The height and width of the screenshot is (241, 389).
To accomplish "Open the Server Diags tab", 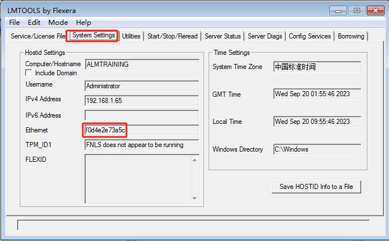I will click(265, 36).
